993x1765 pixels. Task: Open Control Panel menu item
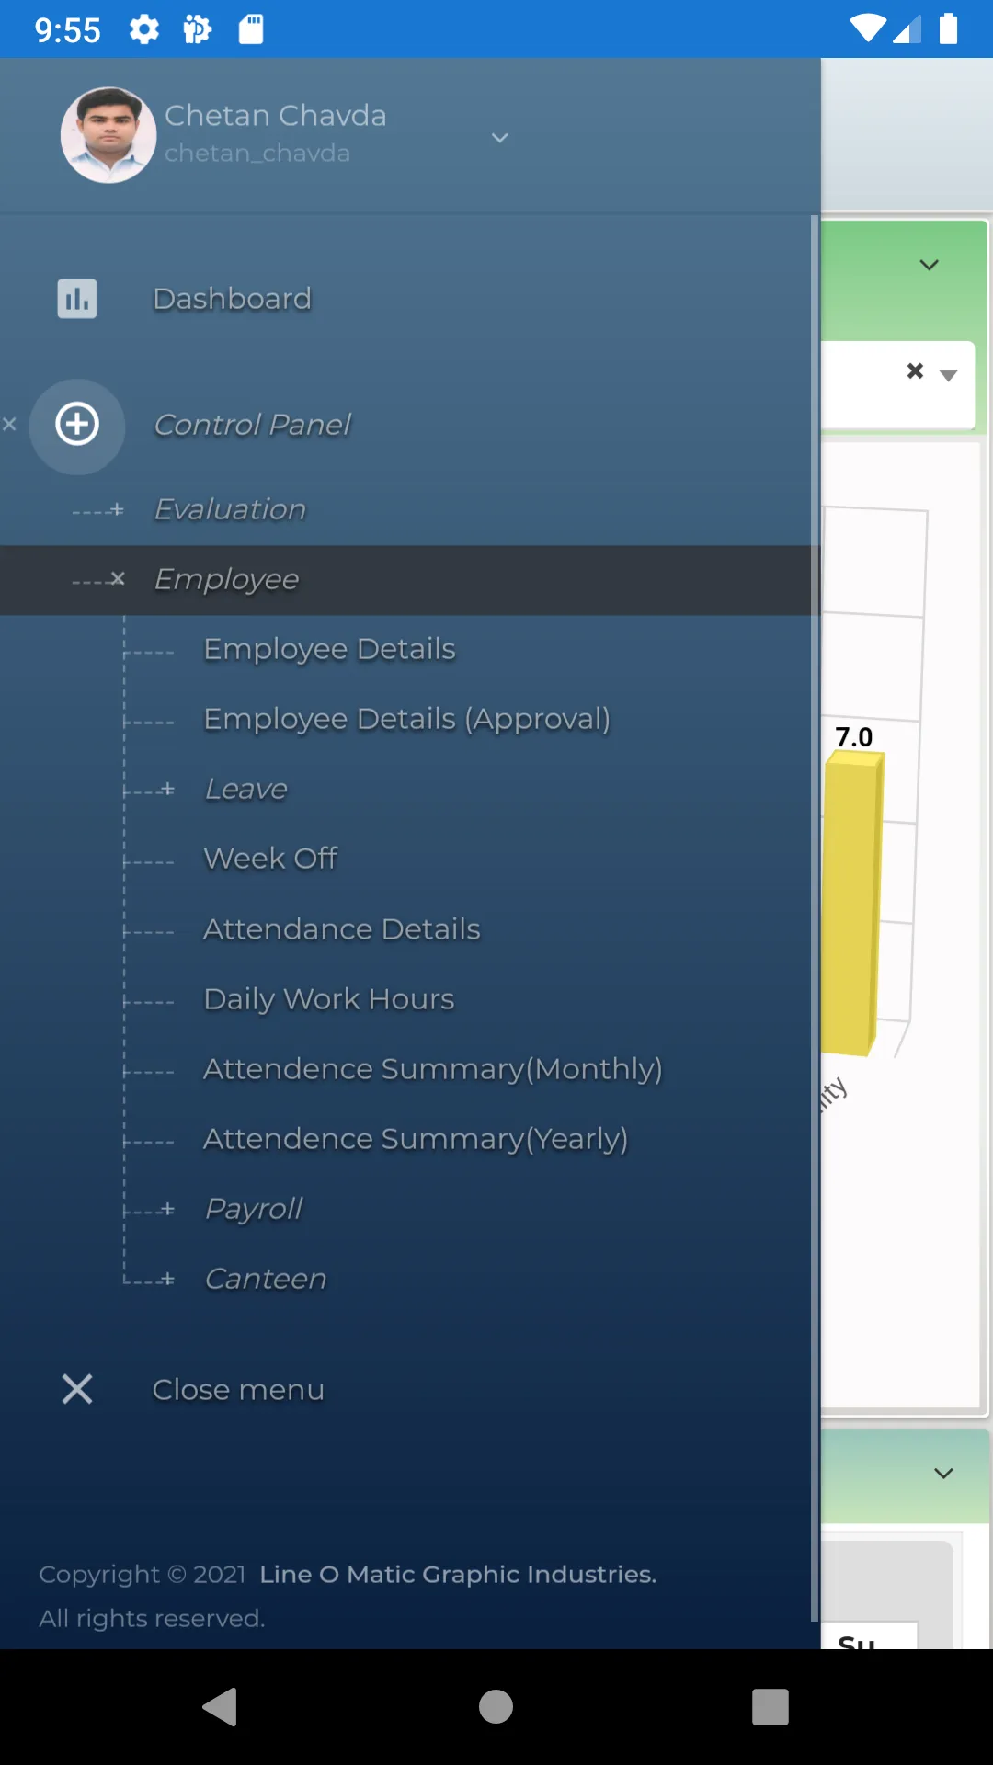252,425
